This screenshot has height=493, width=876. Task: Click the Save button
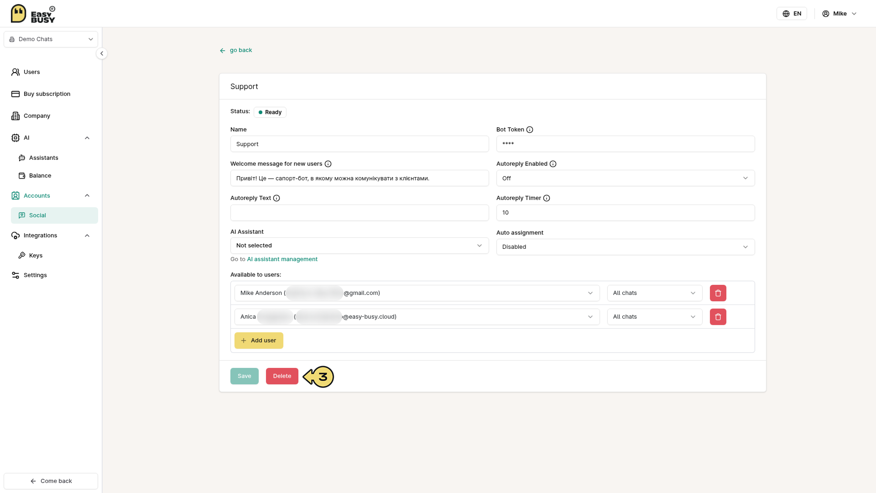[245, 376]
